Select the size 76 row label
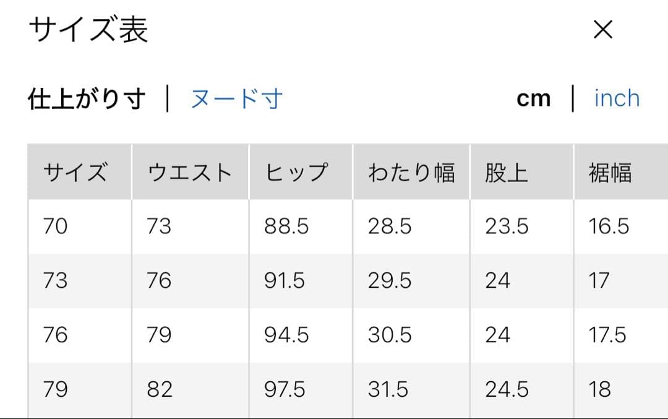Viewport: 668px width, 419px height. (x=56, y=335)
